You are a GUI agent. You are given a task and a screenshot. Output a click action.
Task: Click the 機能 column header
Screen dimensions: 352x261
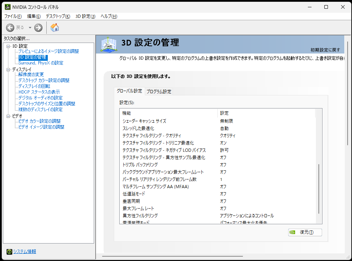(x=169, y=113)
